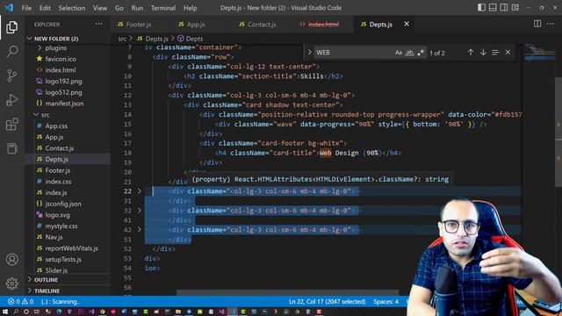Open the Selection menu
Screen dimensions: 562x316
(72, 8)
